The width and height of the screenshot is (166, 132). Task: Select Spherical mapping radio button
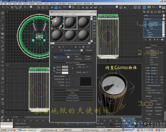coord(149,55)
